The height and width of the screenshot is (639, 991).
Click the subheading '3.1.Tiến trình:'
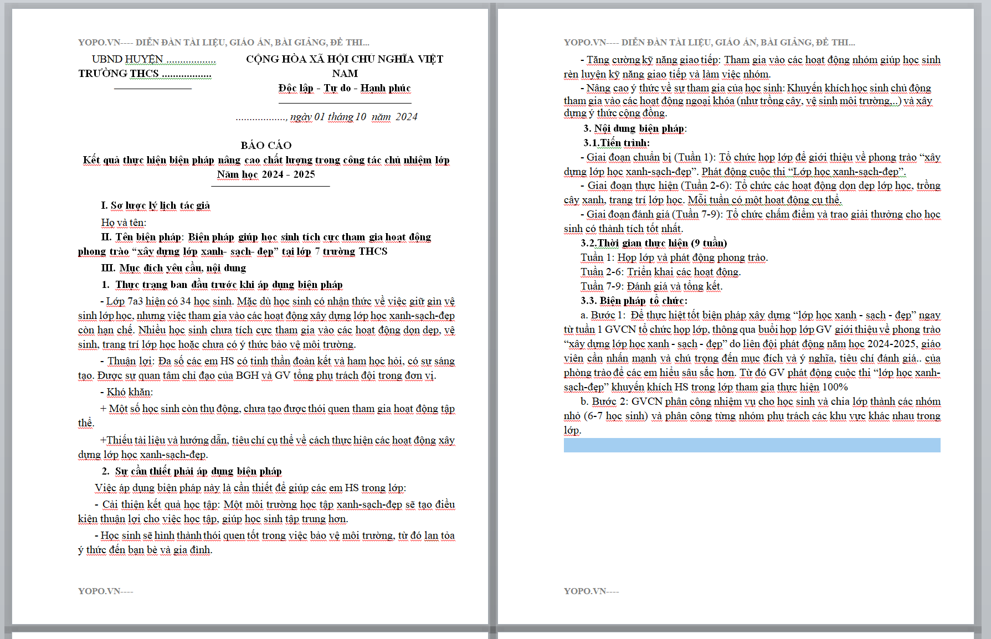point(616,143)
